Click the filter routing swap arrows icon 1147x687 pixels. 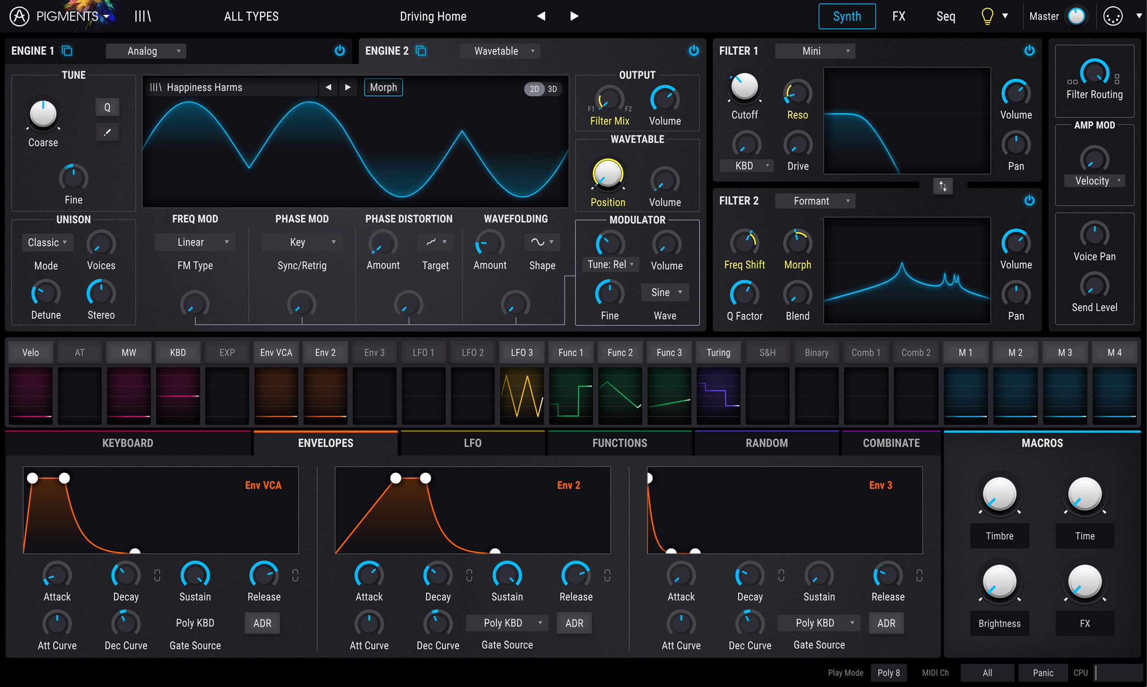(942, 186)
